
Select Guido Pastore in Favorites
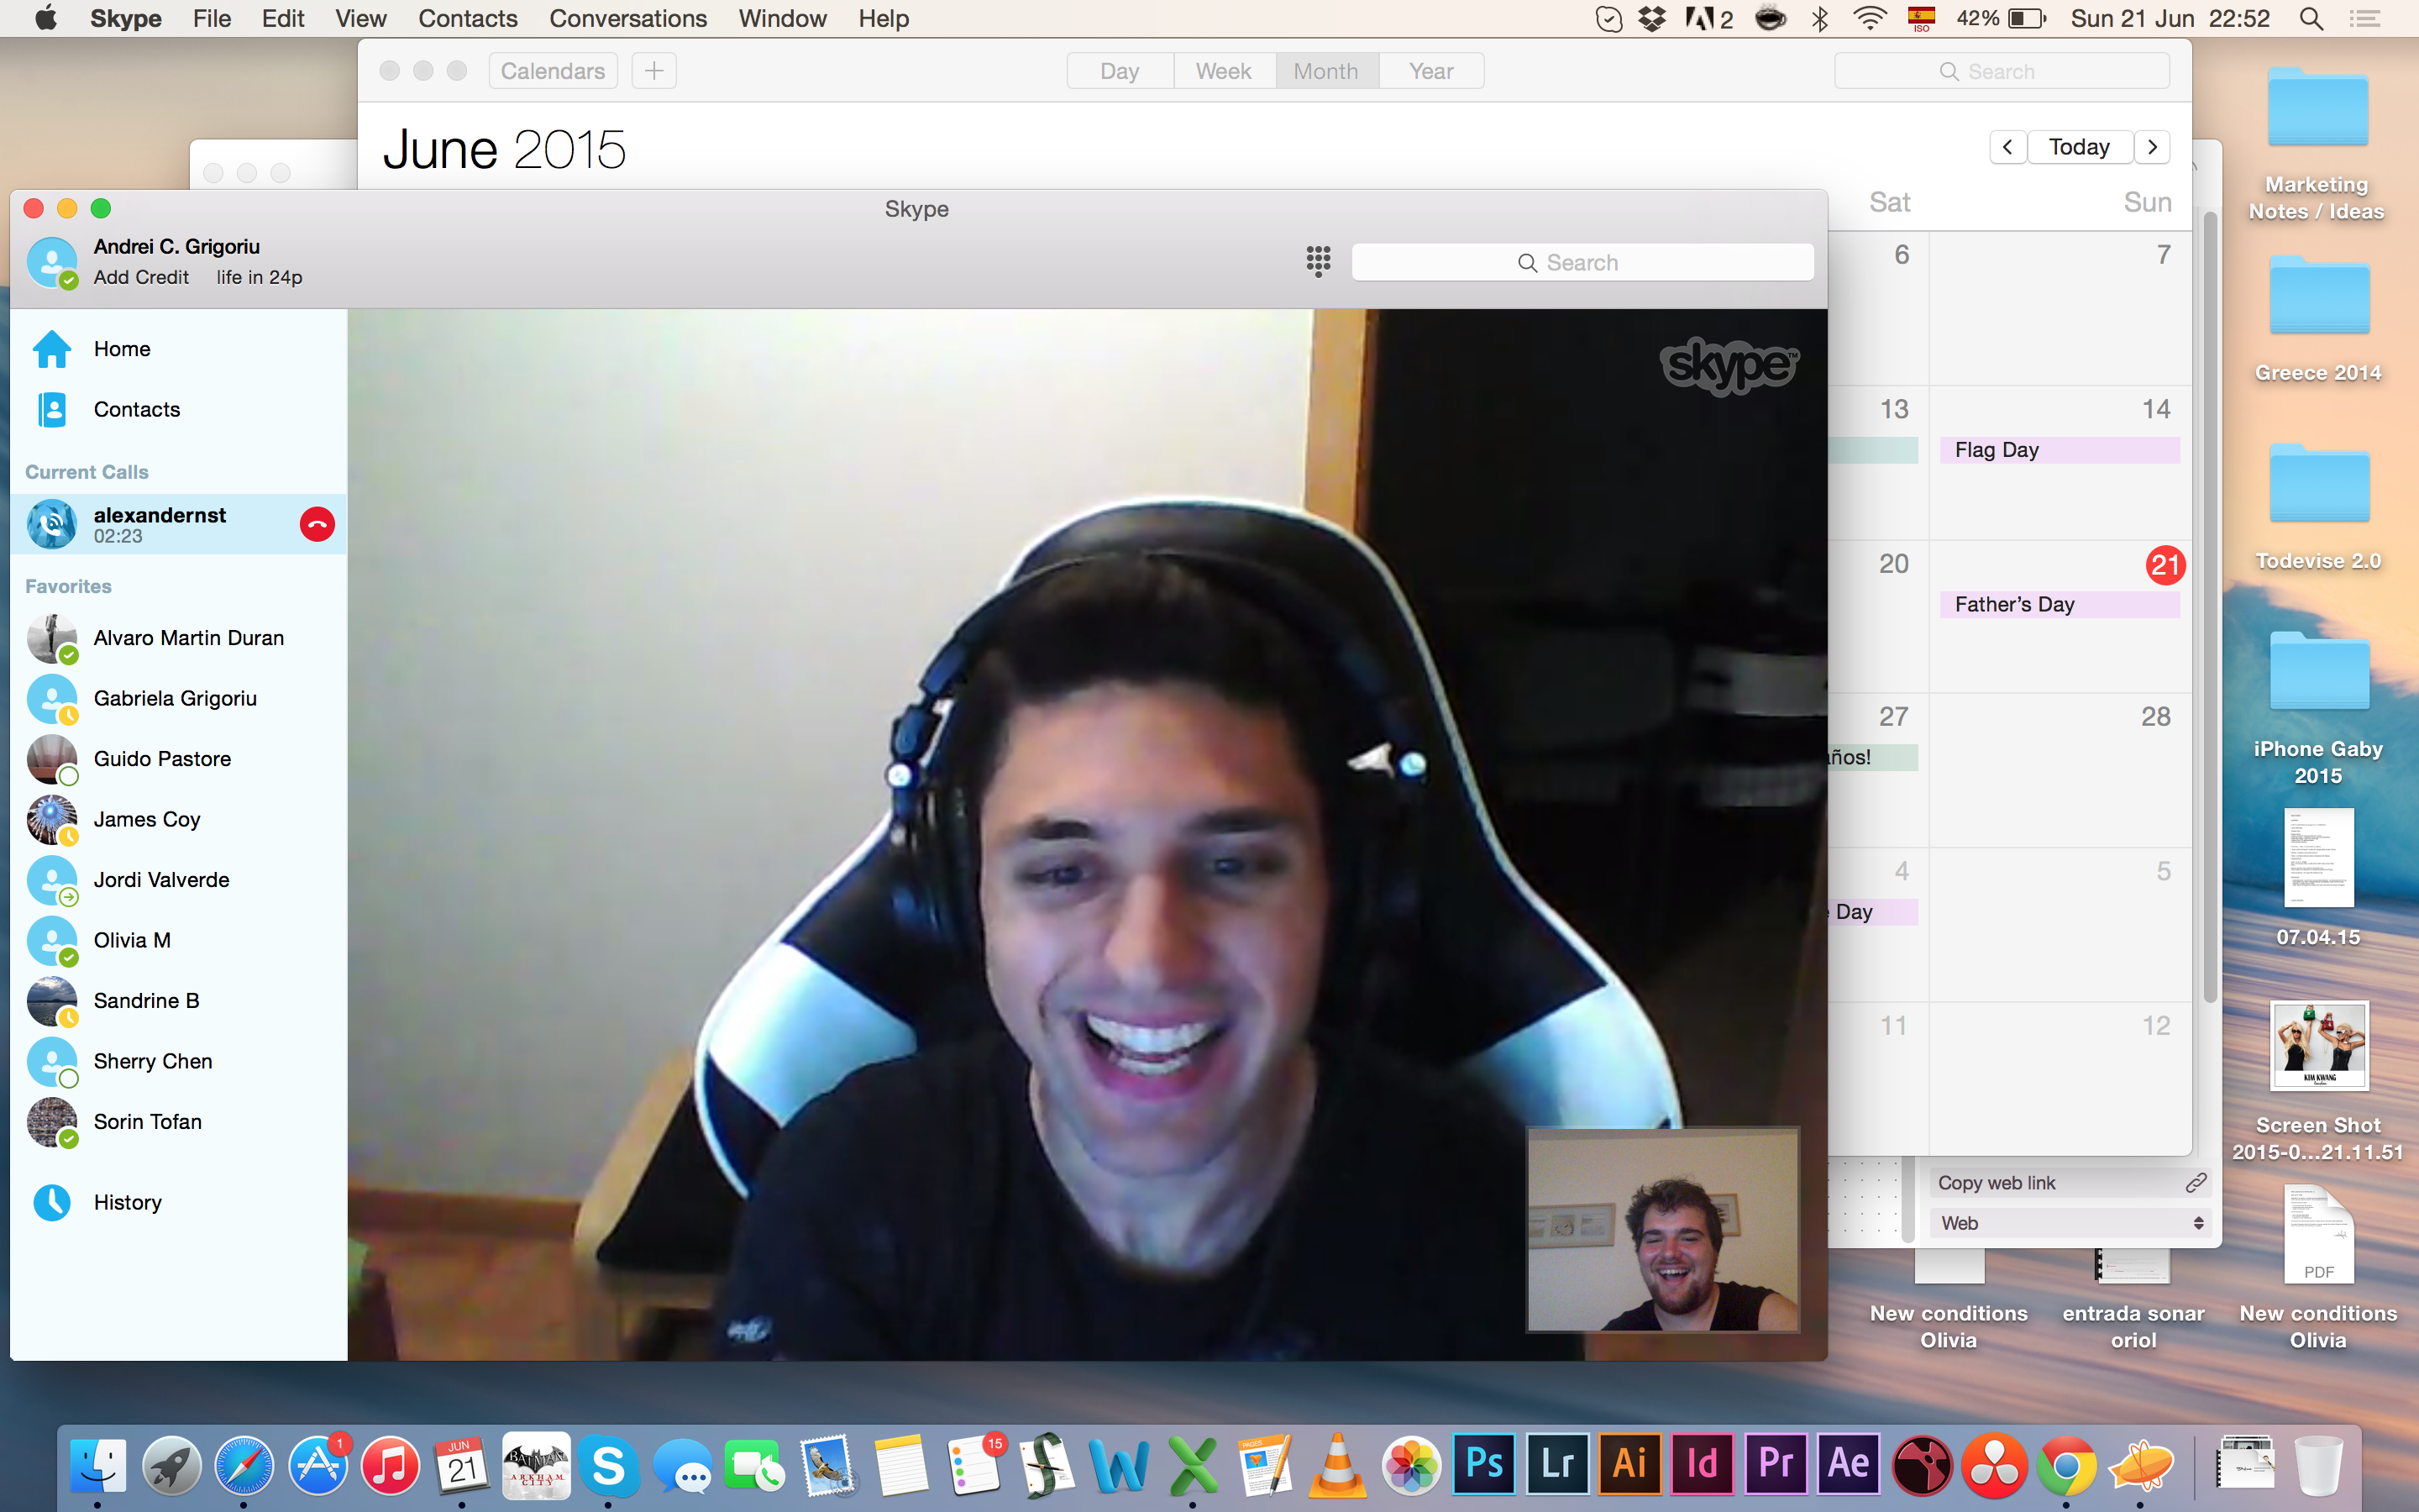(178, 759)
